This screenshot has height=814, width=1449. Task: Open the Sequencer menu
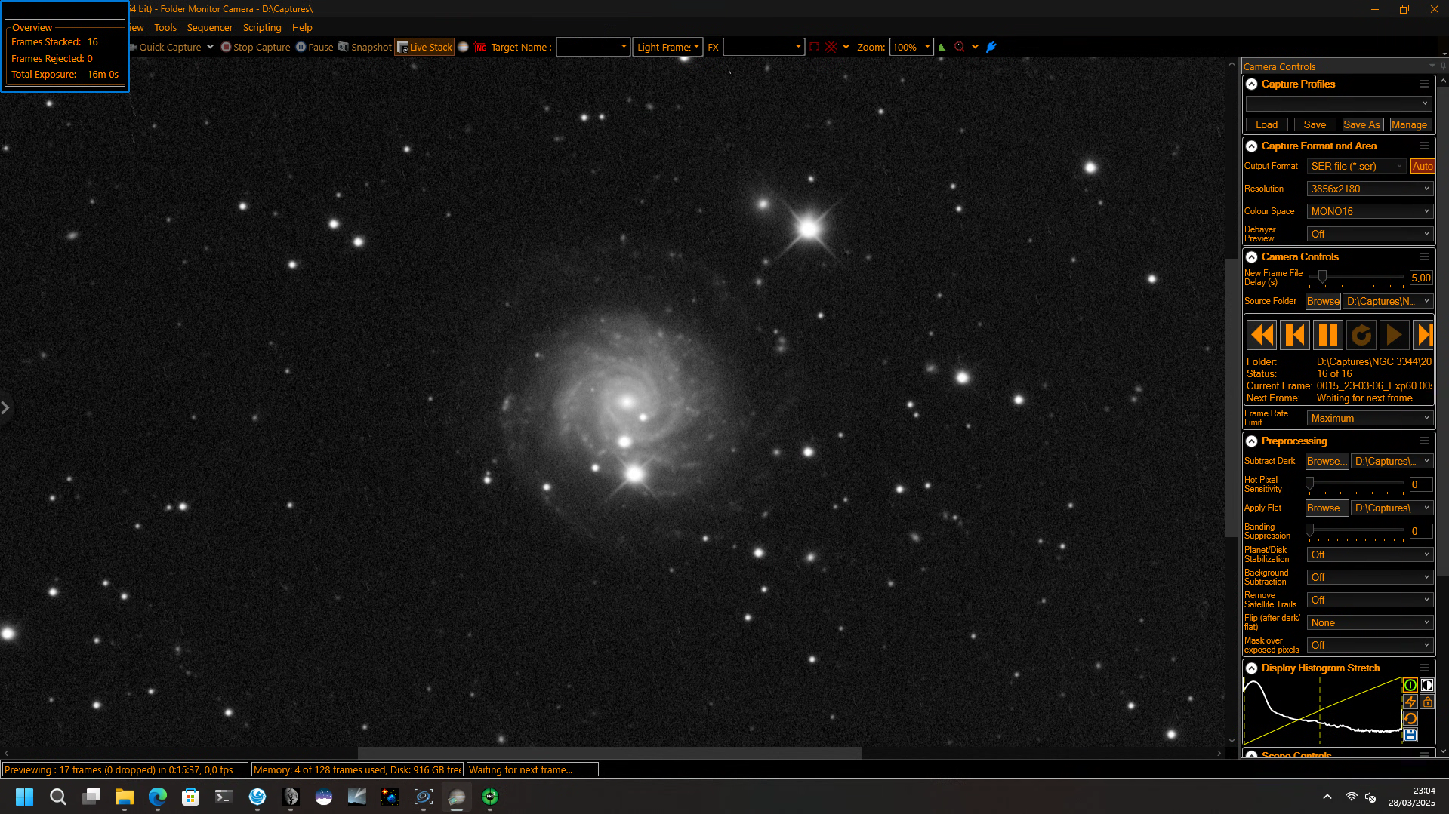pyautogui.click(x=209, y=28)
